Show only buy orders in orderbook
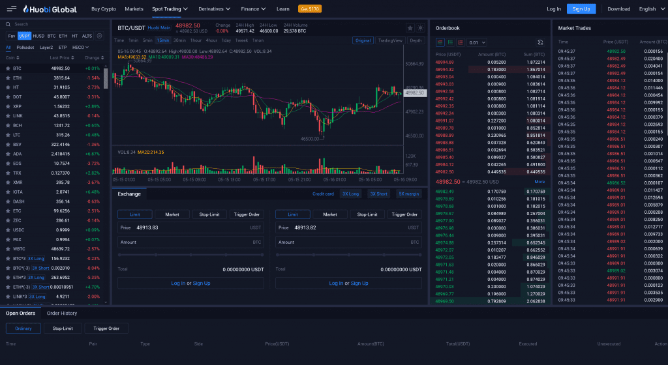The height and width of the screenshot is (365, 668). (x=450, y=42)
